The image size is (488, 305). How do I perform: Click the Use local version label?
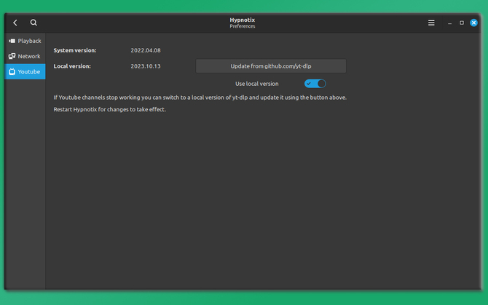[x=257, y=84]
